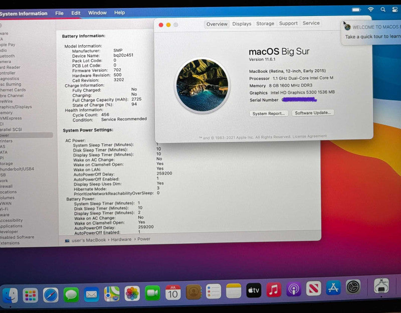Open Spotlight search in menu bar
401x313 pixels.
click(x=383, y=10)
